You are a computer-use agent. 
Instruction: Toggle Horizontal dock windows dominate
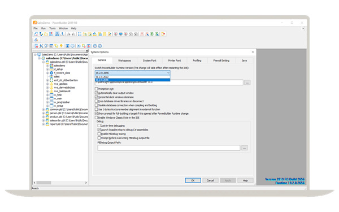tap(97, 97)
